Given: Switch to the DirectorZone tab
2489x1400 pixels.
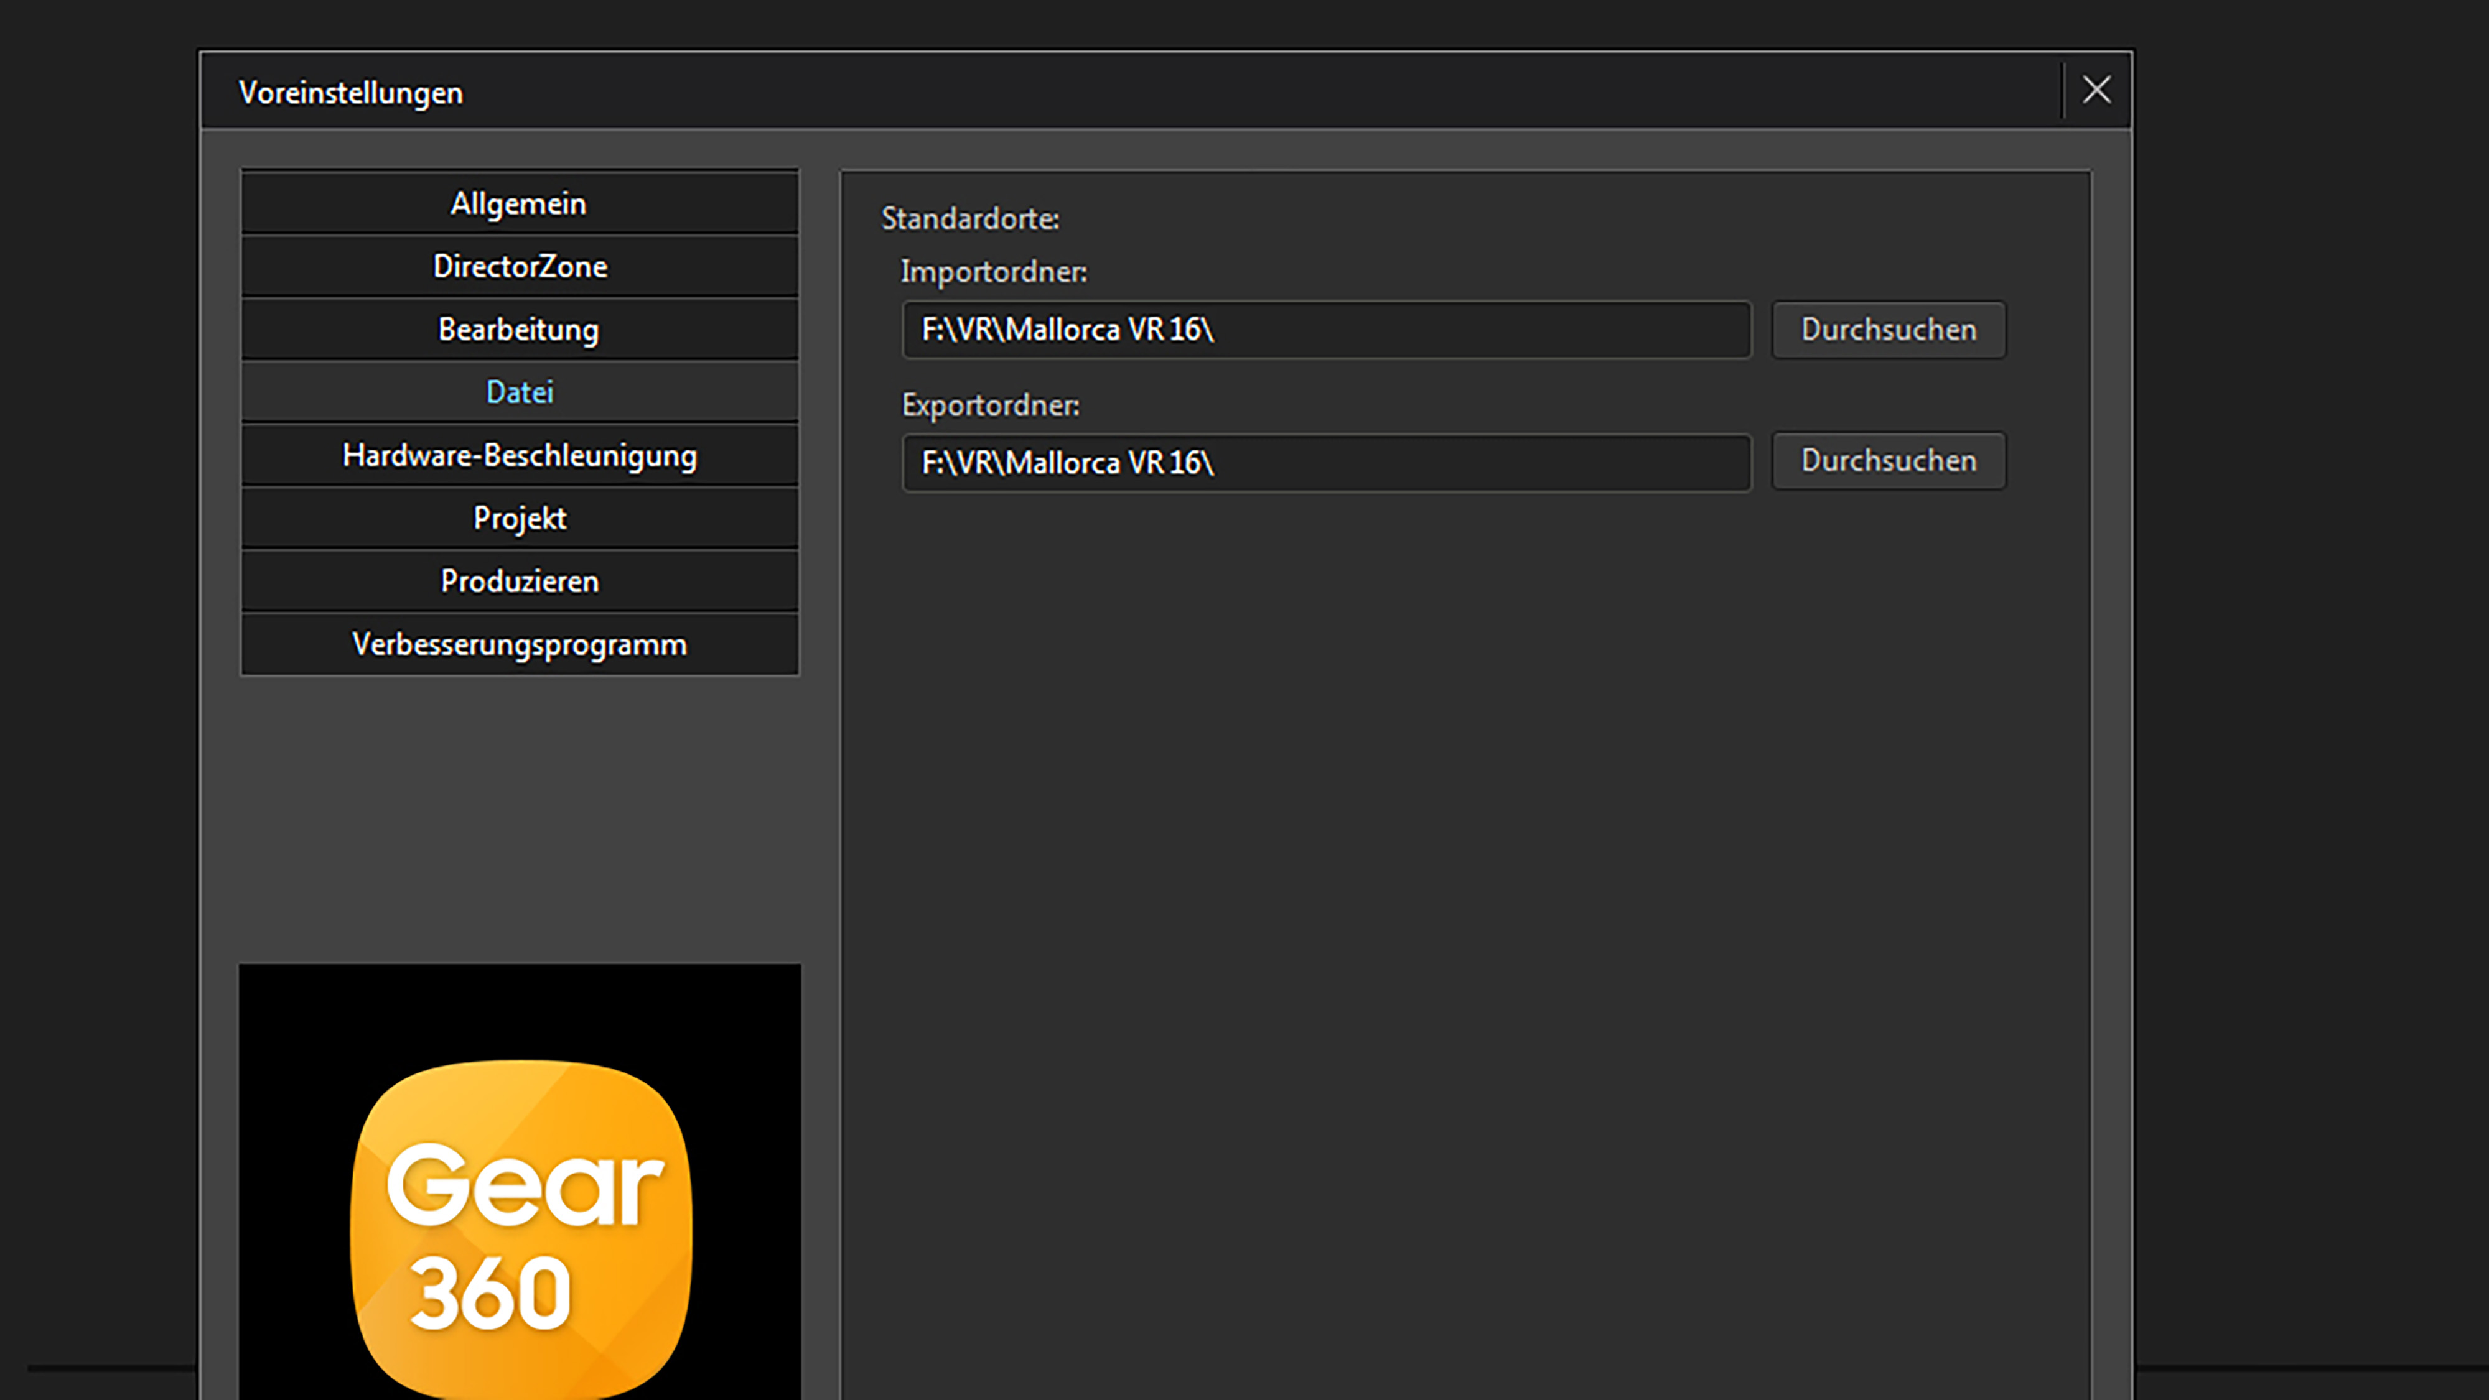Looking at the screenshot, I should point(519,266).
